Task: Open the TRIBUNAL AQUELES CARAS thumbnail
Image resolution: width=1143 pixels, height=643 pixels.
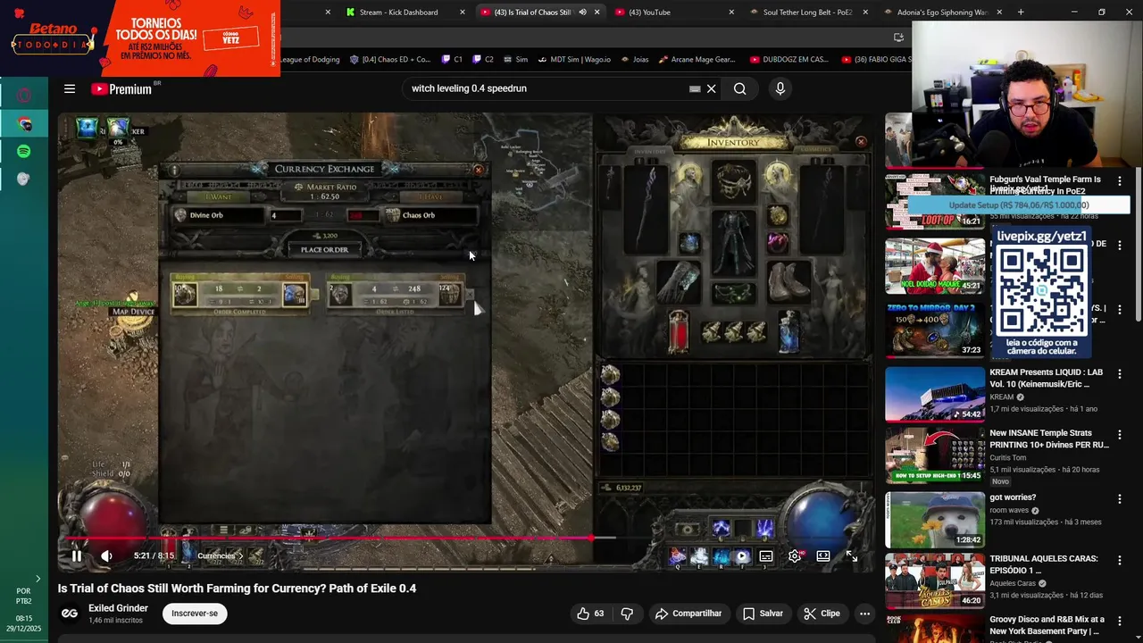Action: coord(935,580)
